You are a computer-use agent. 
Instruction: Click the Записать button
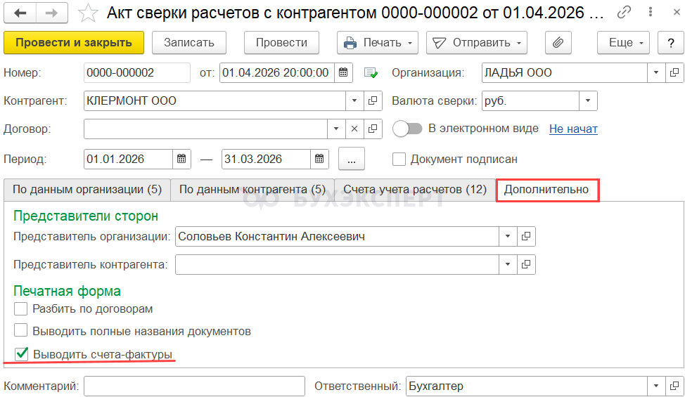[x=189, y=43]
